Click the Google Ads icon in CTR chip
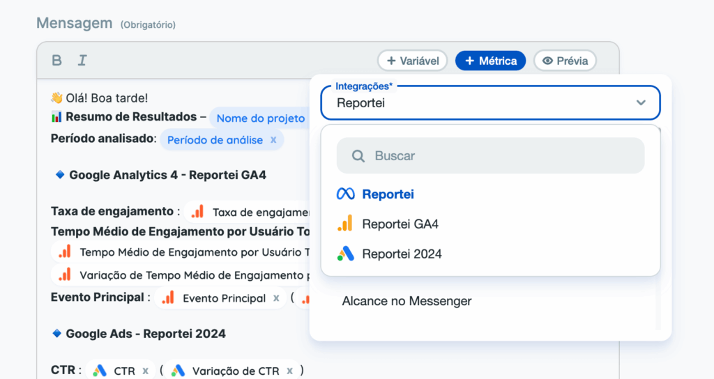The height and width of the screenshot is (379, 714). (100, 371)
